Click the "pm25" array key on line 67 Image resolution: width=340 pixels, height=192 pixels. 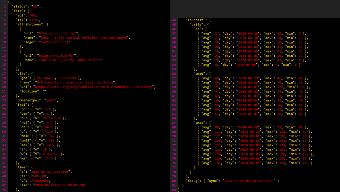[x=199, y=123]
